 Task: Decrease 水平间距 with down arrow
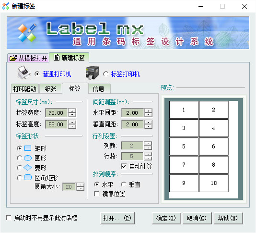148,115
